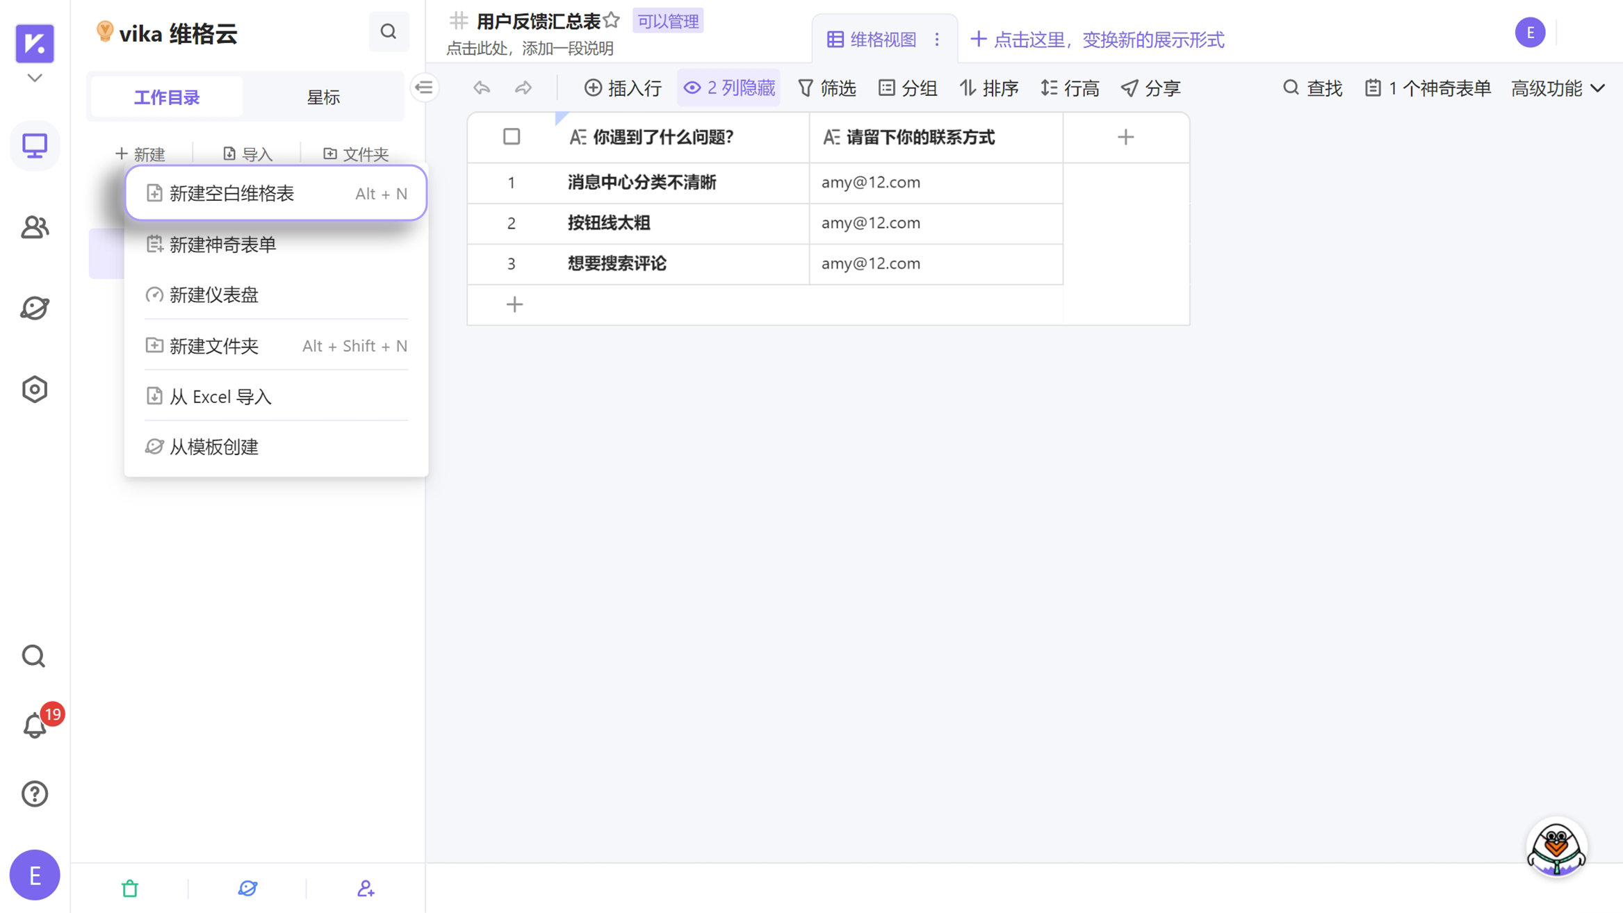Open the help question mark icon
The image size is (1623, 913).
34,793
